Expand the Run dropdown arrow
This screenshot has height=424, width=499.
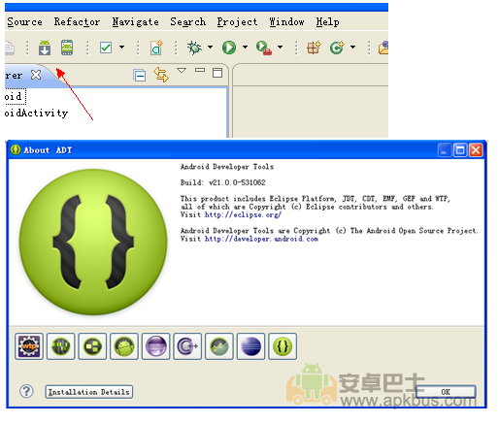(x=245, y=48)
